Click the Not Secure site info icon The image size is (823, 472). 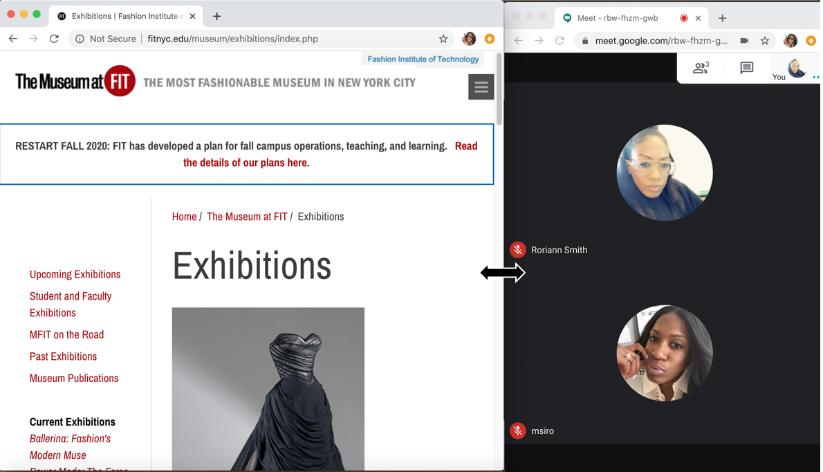(80, 39)
